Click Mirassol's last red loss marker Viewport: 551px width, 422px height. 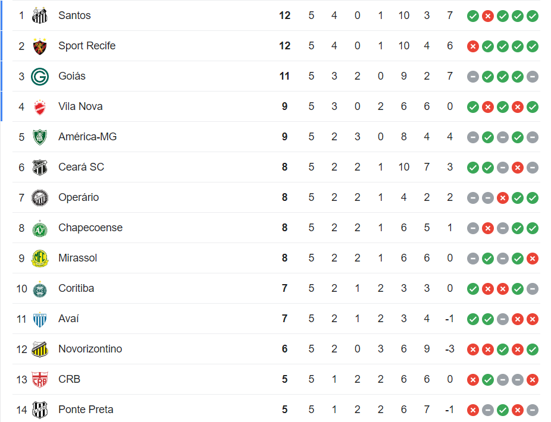click(533, 259)
